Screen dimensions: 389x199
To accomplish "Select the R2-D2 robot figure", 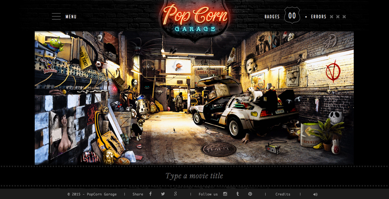I will pyautogui.click(x=142, y=105).
